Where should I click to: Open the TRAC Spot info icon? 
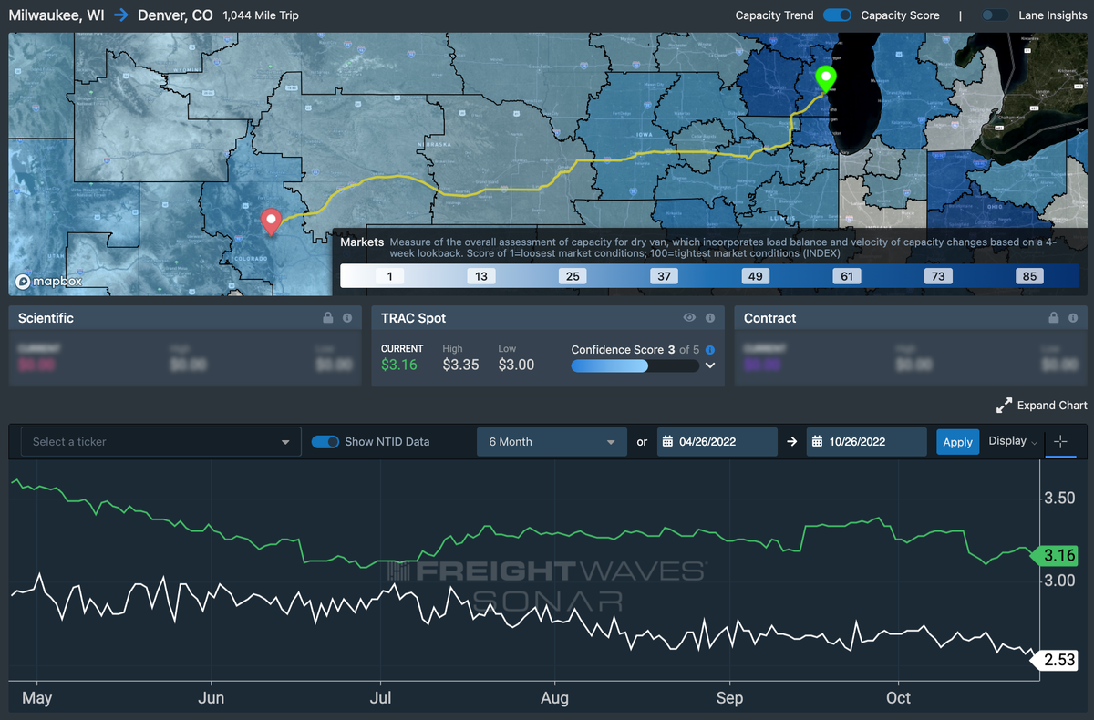click(x=709, y=318)
